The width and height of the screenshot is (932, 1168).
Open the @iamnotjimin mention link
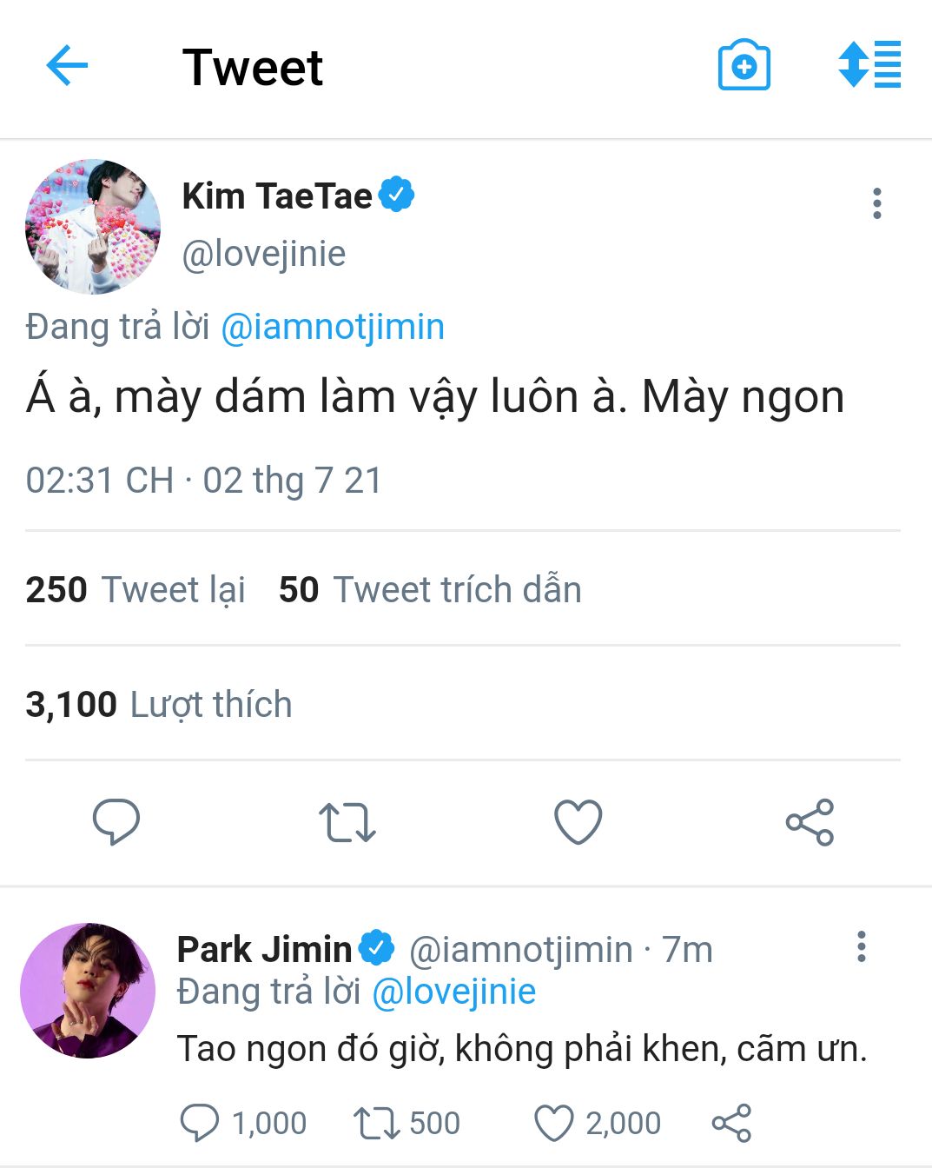coord(333,327)
